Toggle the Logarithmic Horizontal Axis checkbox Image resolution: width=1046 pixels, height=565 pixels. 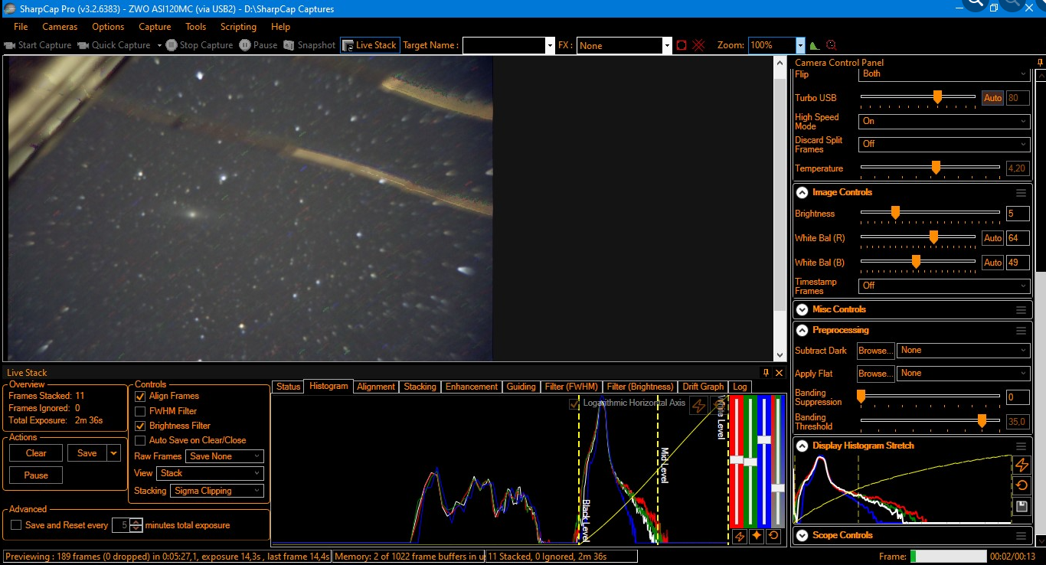click(574, 403)
